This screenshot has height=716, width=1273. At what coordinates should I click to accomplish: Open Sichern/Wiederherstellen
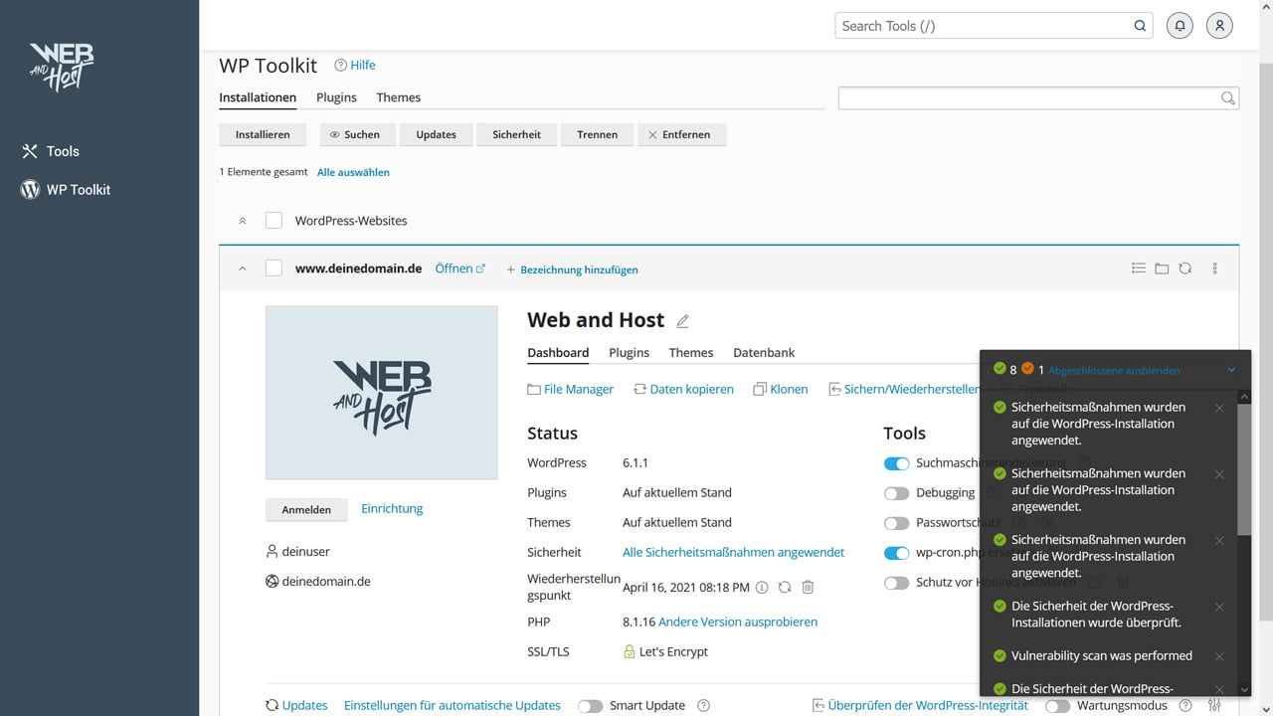pos(904,389)
